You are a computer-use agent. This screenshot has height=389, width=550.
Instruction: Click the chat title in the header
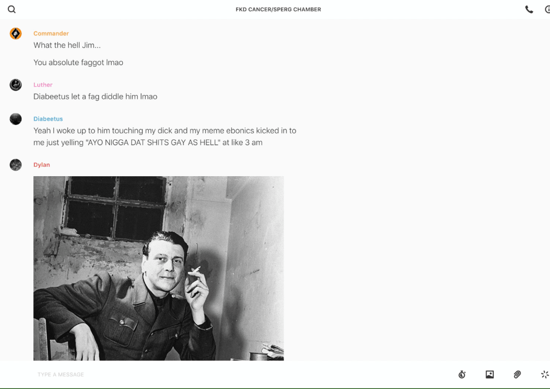[278, 9]
